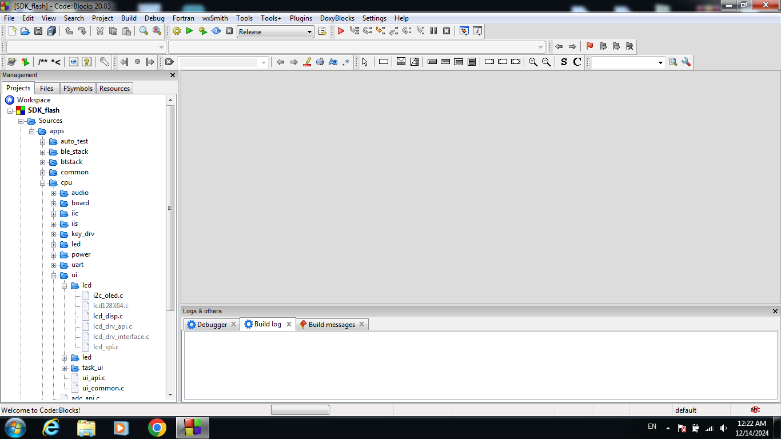Open the Build menu
This screenshot has height=439, width=781.
pyautogui.click(x=129, y=18)
